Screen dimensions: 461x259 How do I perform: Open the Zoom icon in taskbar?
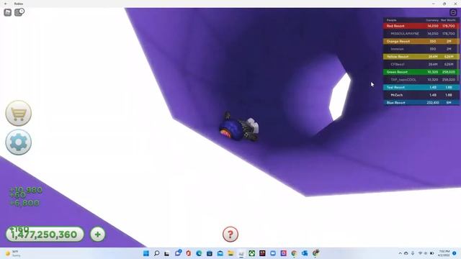pos(273,253)
